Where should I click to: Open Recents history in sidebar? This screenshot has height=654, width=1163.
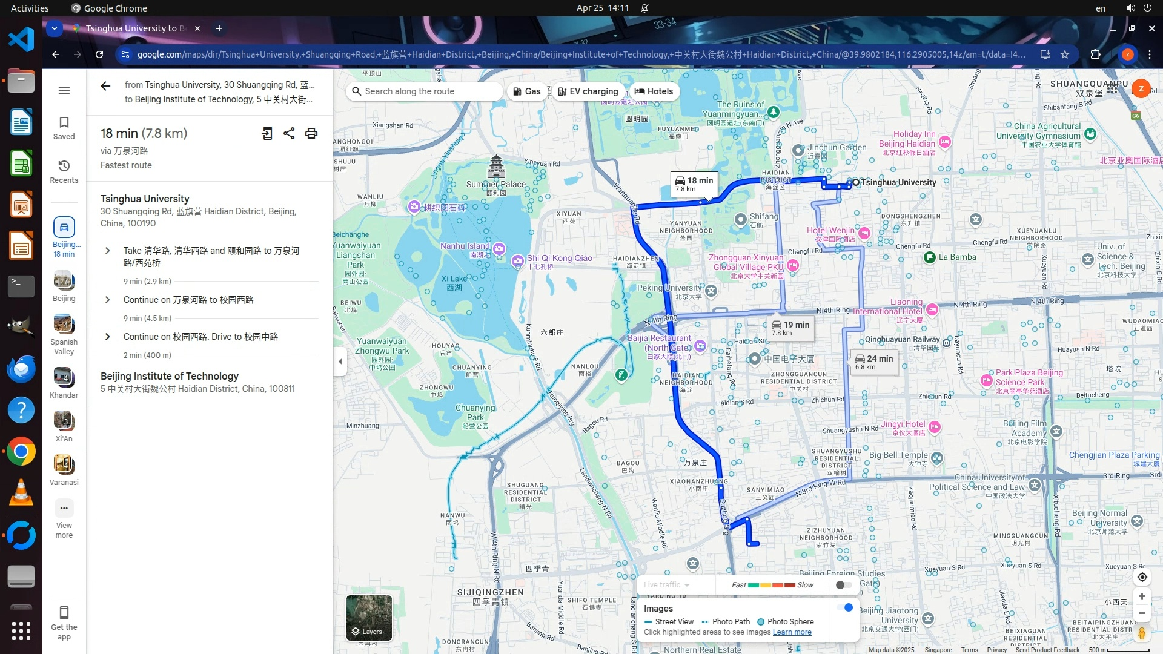64,171
